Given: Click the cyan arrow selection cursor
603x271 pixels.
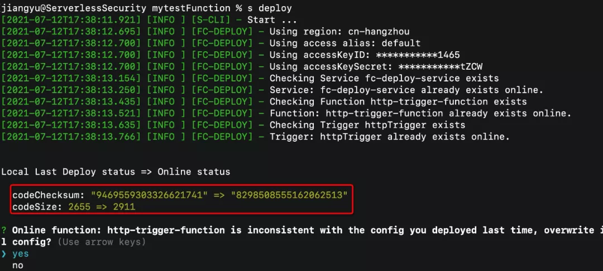Looking at the screenshot, I should pos(4,254).
